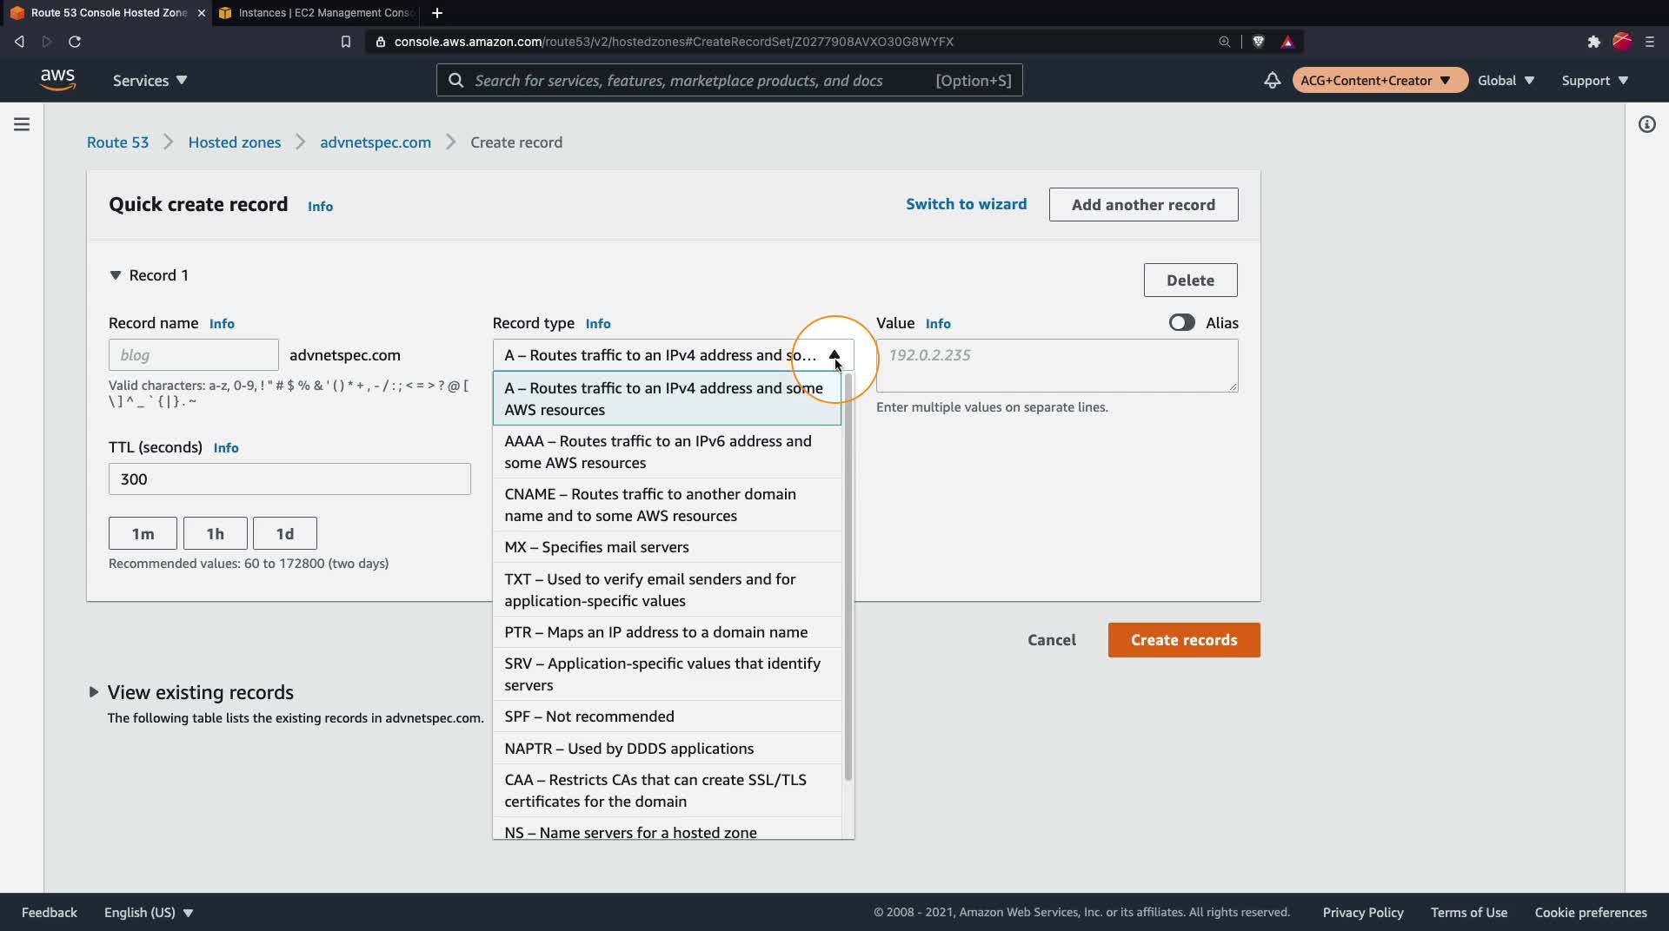Select the SPF – Not recommended option
Image resolution: width=1669 pixels, height=931 pixels.
click(x=667, y=716)
